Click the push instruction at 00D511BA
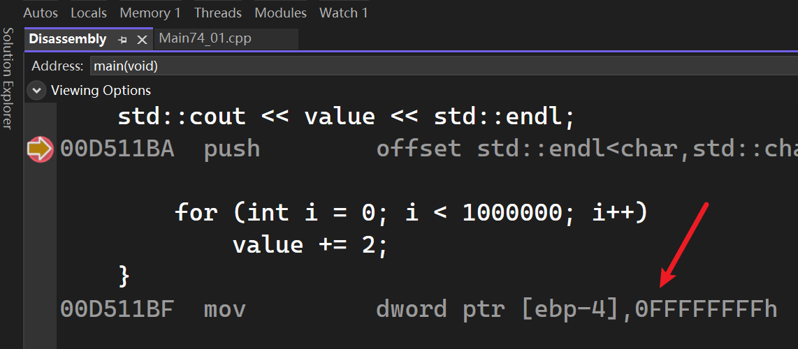798x349 pixels. 232,148
